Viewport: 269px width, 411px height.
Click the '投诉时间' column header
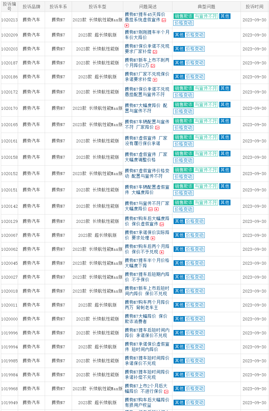[x=254, y=7]
